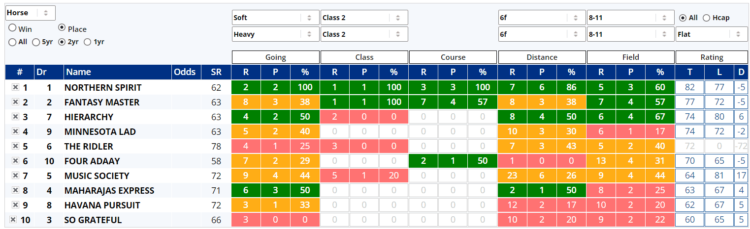Click the Going group header button

pyautogui.click(x=276, y=57)
